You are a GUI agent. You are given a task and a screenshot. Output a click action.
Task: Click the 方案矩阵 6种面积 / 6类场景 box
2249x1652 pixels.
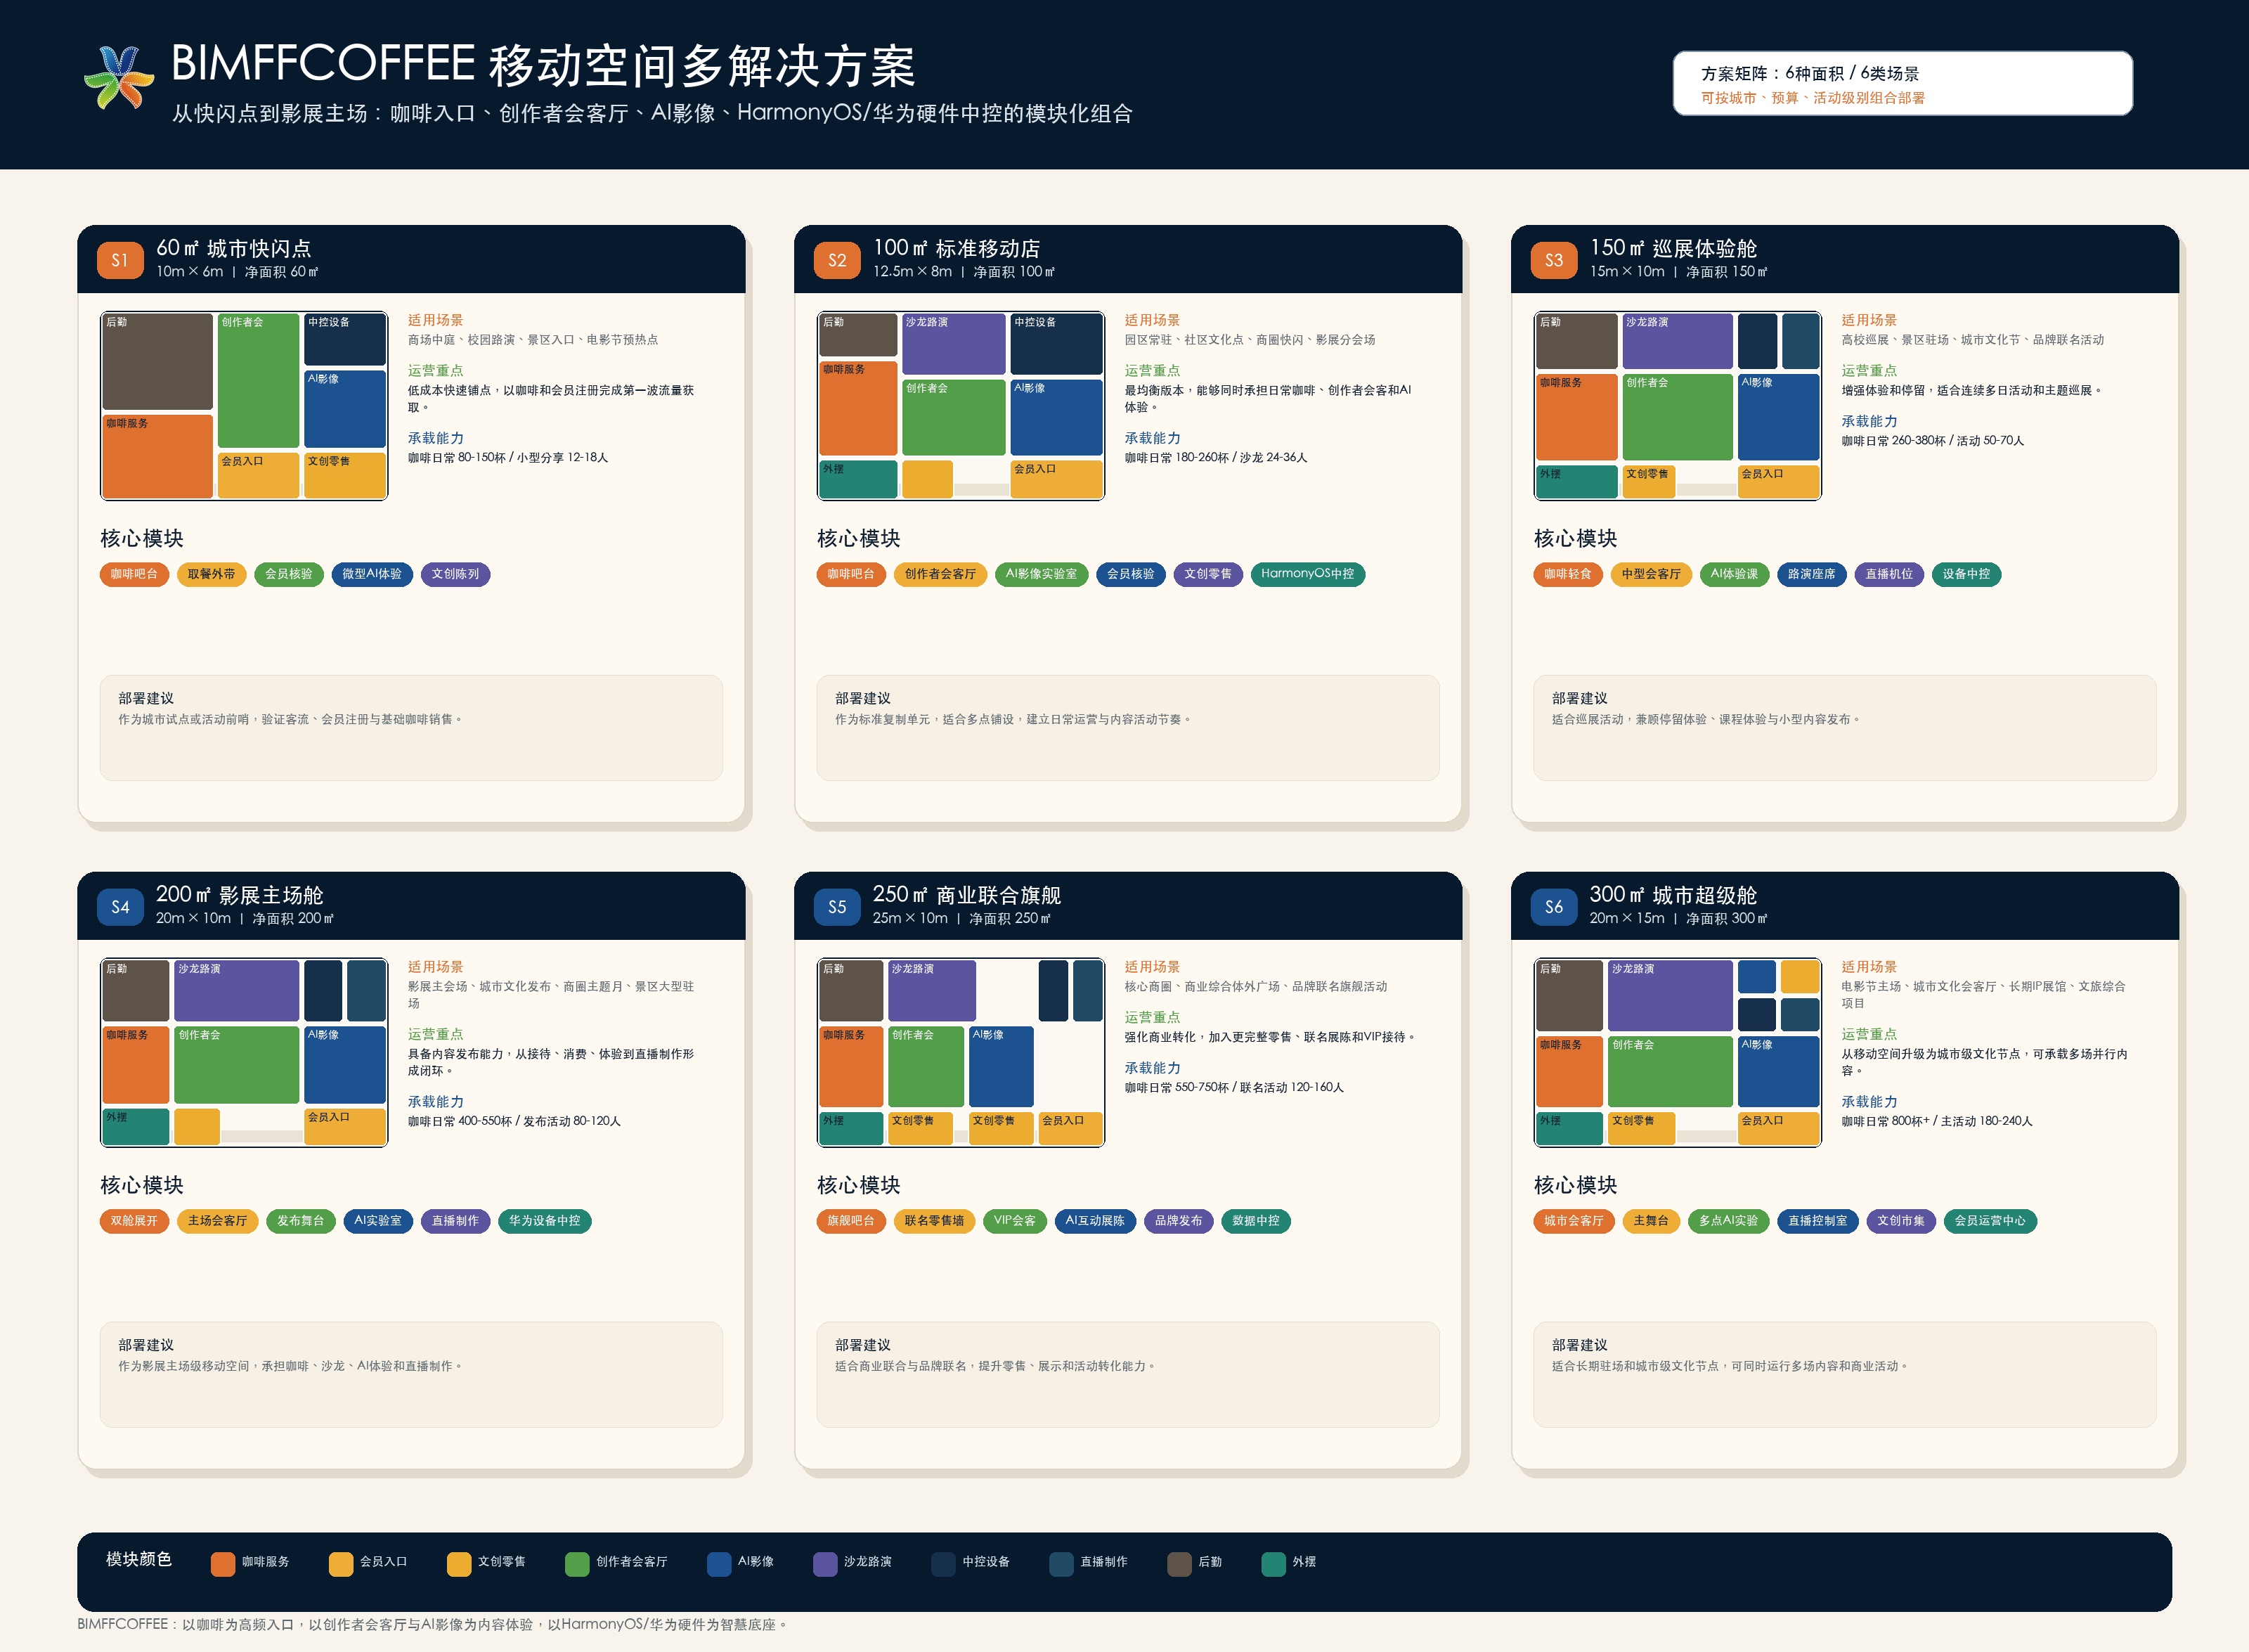point(1903,83)
